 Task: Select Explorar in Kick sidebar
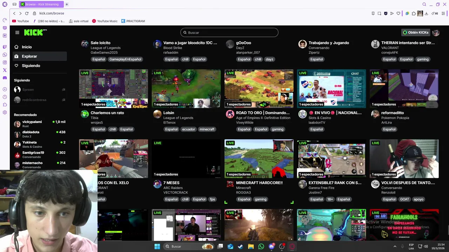pos(39,56)
